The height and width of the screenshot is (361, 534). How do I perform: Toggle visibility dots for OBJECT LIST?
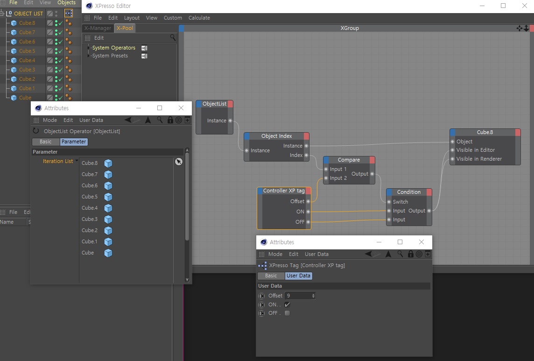point(56,13)
